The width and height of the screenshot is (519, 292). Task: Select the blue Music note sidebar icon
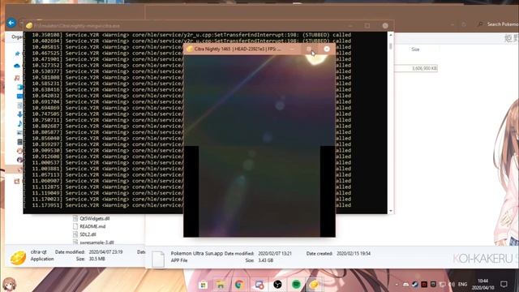coord(19,123)
